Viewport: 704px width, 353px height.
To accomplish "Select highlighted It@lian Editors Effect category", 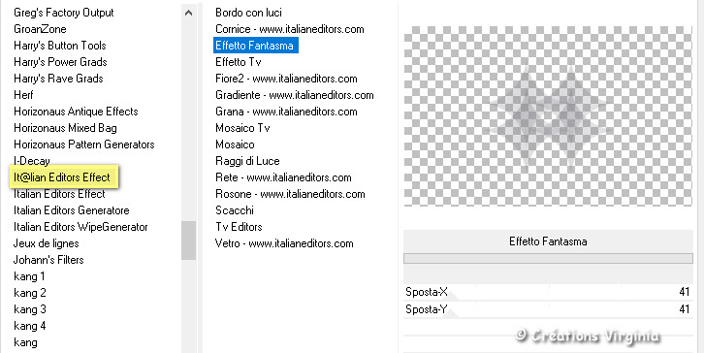I will [x=63, y=176].
